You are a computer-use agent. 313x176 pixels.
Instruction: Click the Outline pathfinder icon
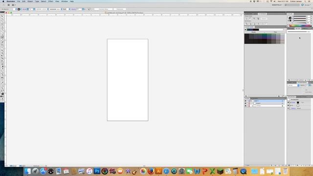coord(262,23)
